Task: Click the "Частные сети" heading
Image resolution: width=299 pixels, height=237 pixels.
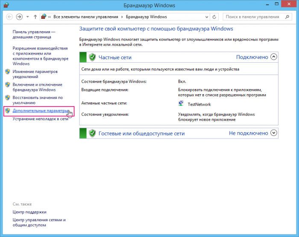Action: click(x=115, y=58)
